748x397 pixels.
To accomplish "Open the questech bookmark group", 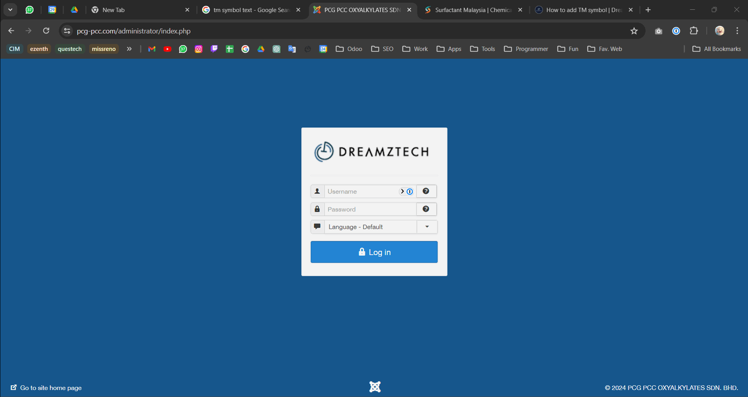I will (70, 49).
